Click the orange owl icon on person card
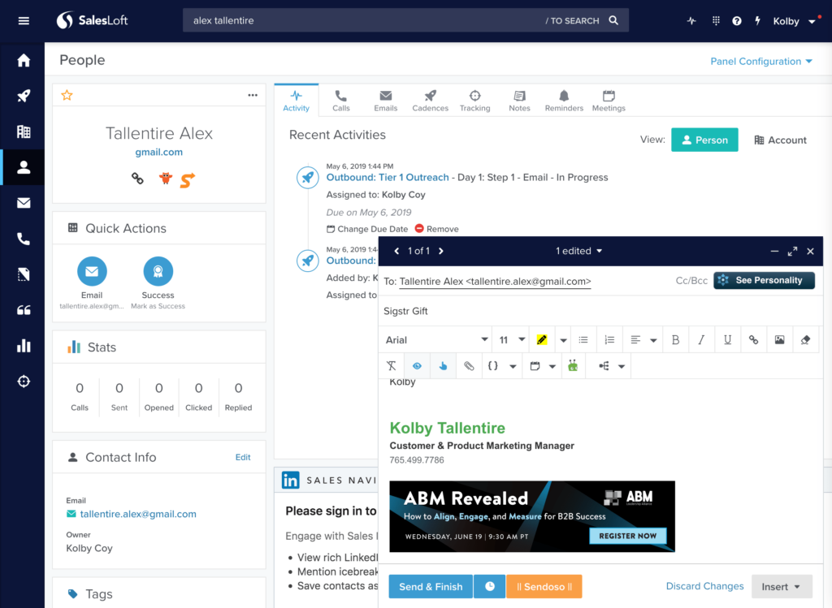This screenshot has width=832, height=608. pos(166,178)
